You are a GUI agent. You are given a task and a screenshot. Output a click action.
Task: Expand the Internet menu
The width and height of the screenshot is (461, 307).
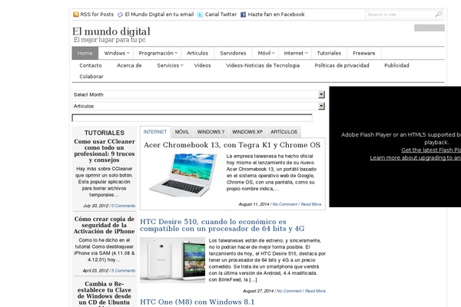296,53
